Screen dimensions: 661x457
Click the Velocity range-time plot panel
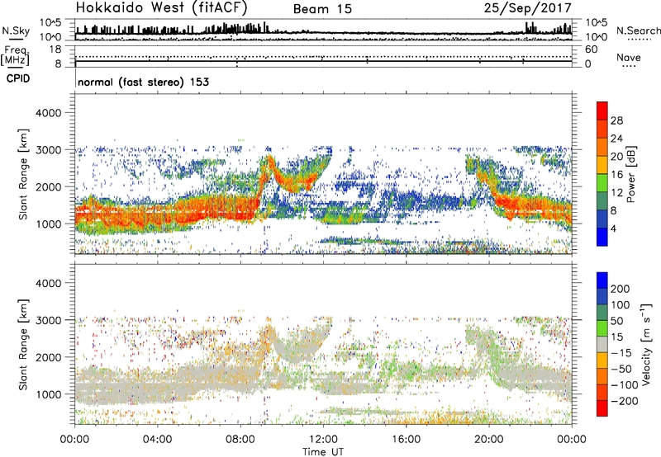click(x=323, y=344)
